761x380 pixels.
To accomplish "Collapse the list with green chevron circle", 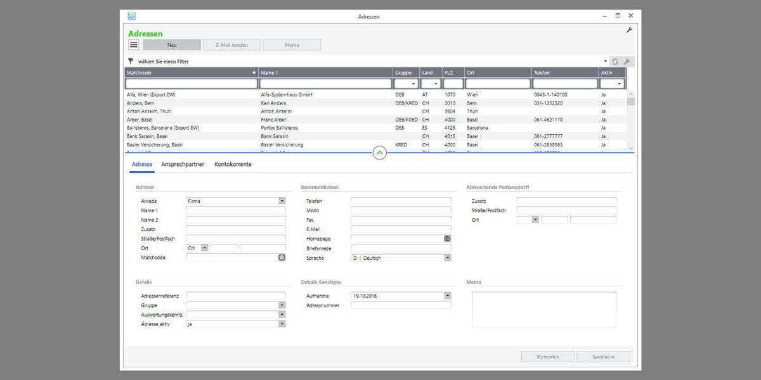I will coord(379,153).
